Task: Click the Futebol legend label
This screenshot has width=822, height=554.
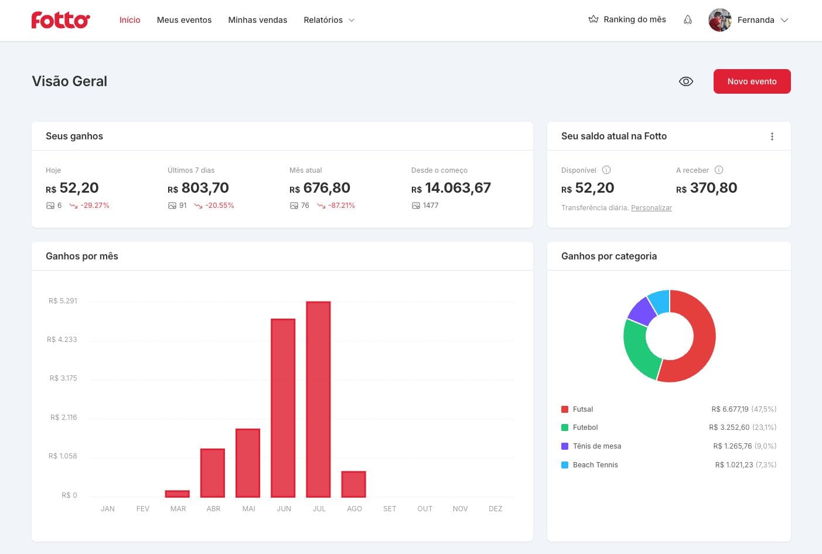Action: [x=585, y=428]
